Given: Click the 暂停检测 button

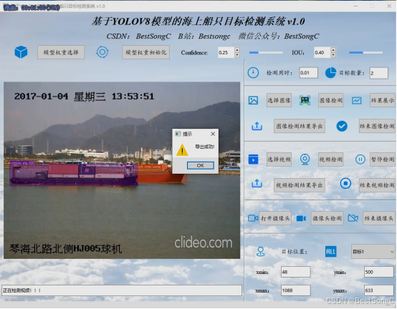Looking at the screenshot, I should [x=383, y=160].
